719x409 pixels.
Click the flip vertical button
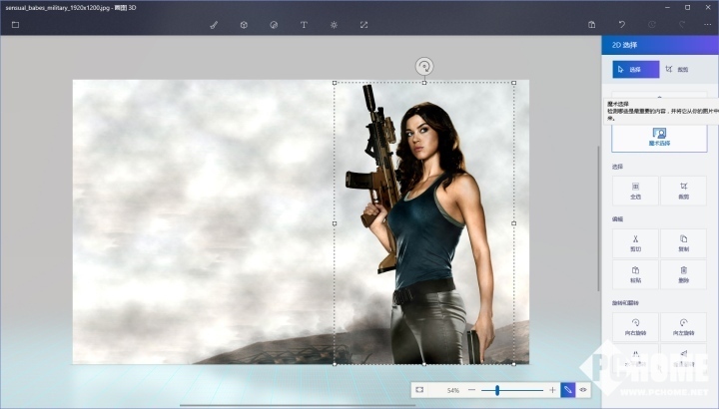click(x=684, y=358)
